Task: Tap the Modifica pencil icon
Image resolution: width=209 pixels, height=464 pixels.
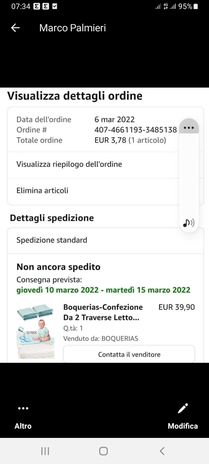Action: click(183, 408)
